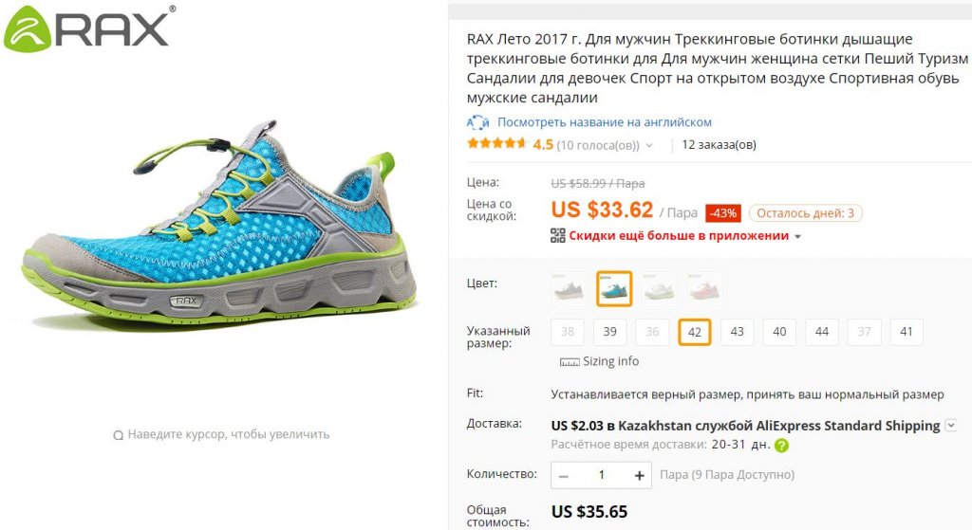Click the quantity input field
This screenshot has width=972, height=530.
(601, 476)
